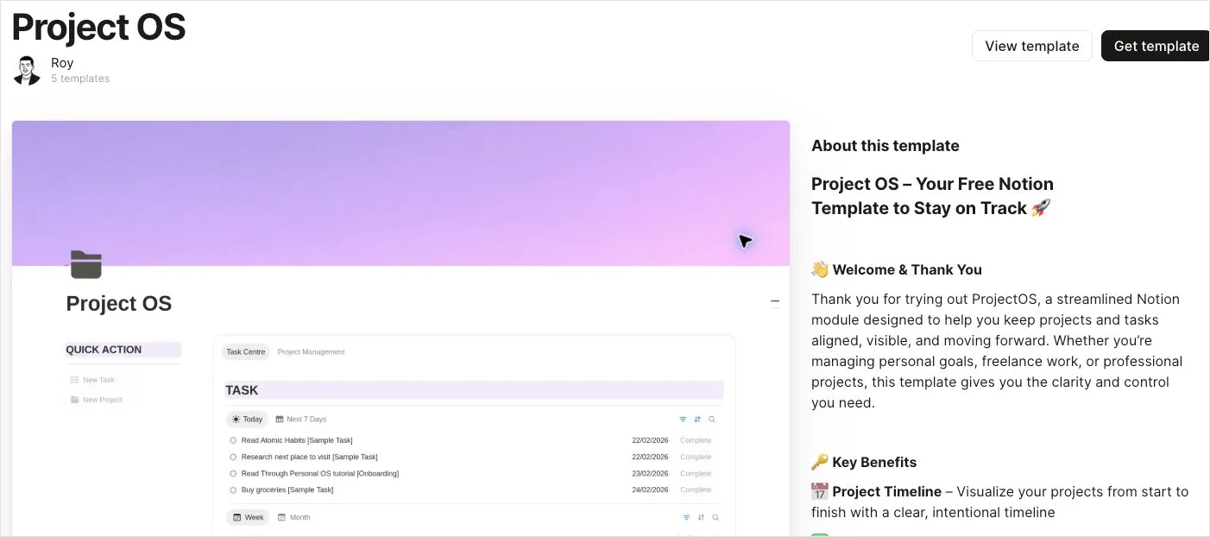This screenshot has height=537, width=1210.
Task: Mark Read Atomic Habits as Complete
Action: point(696,440)
